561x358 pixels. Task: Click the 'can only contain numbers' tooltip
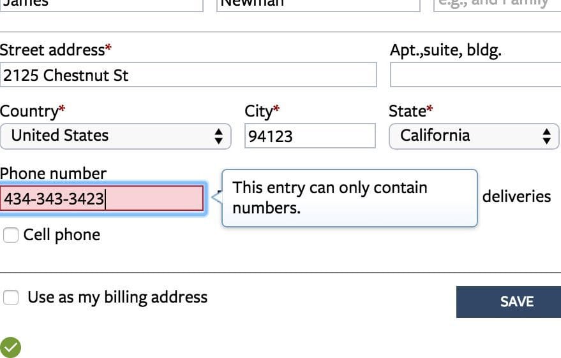click(349, 197)
